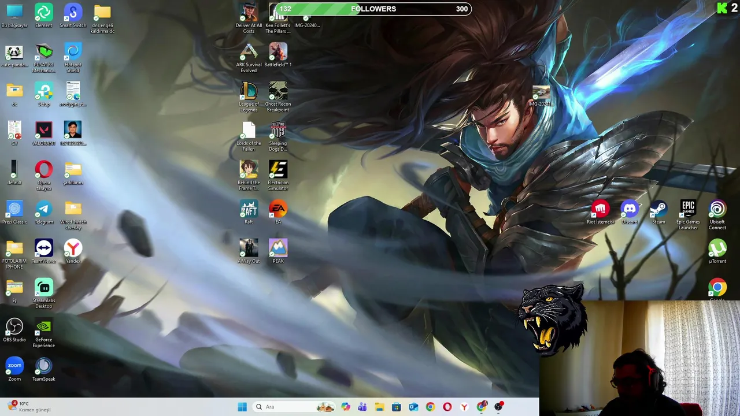Open the Zoom desktop shortcut
Image resolution: width=740 pixels, height=416 pixels.
click(x=14, y=369)
